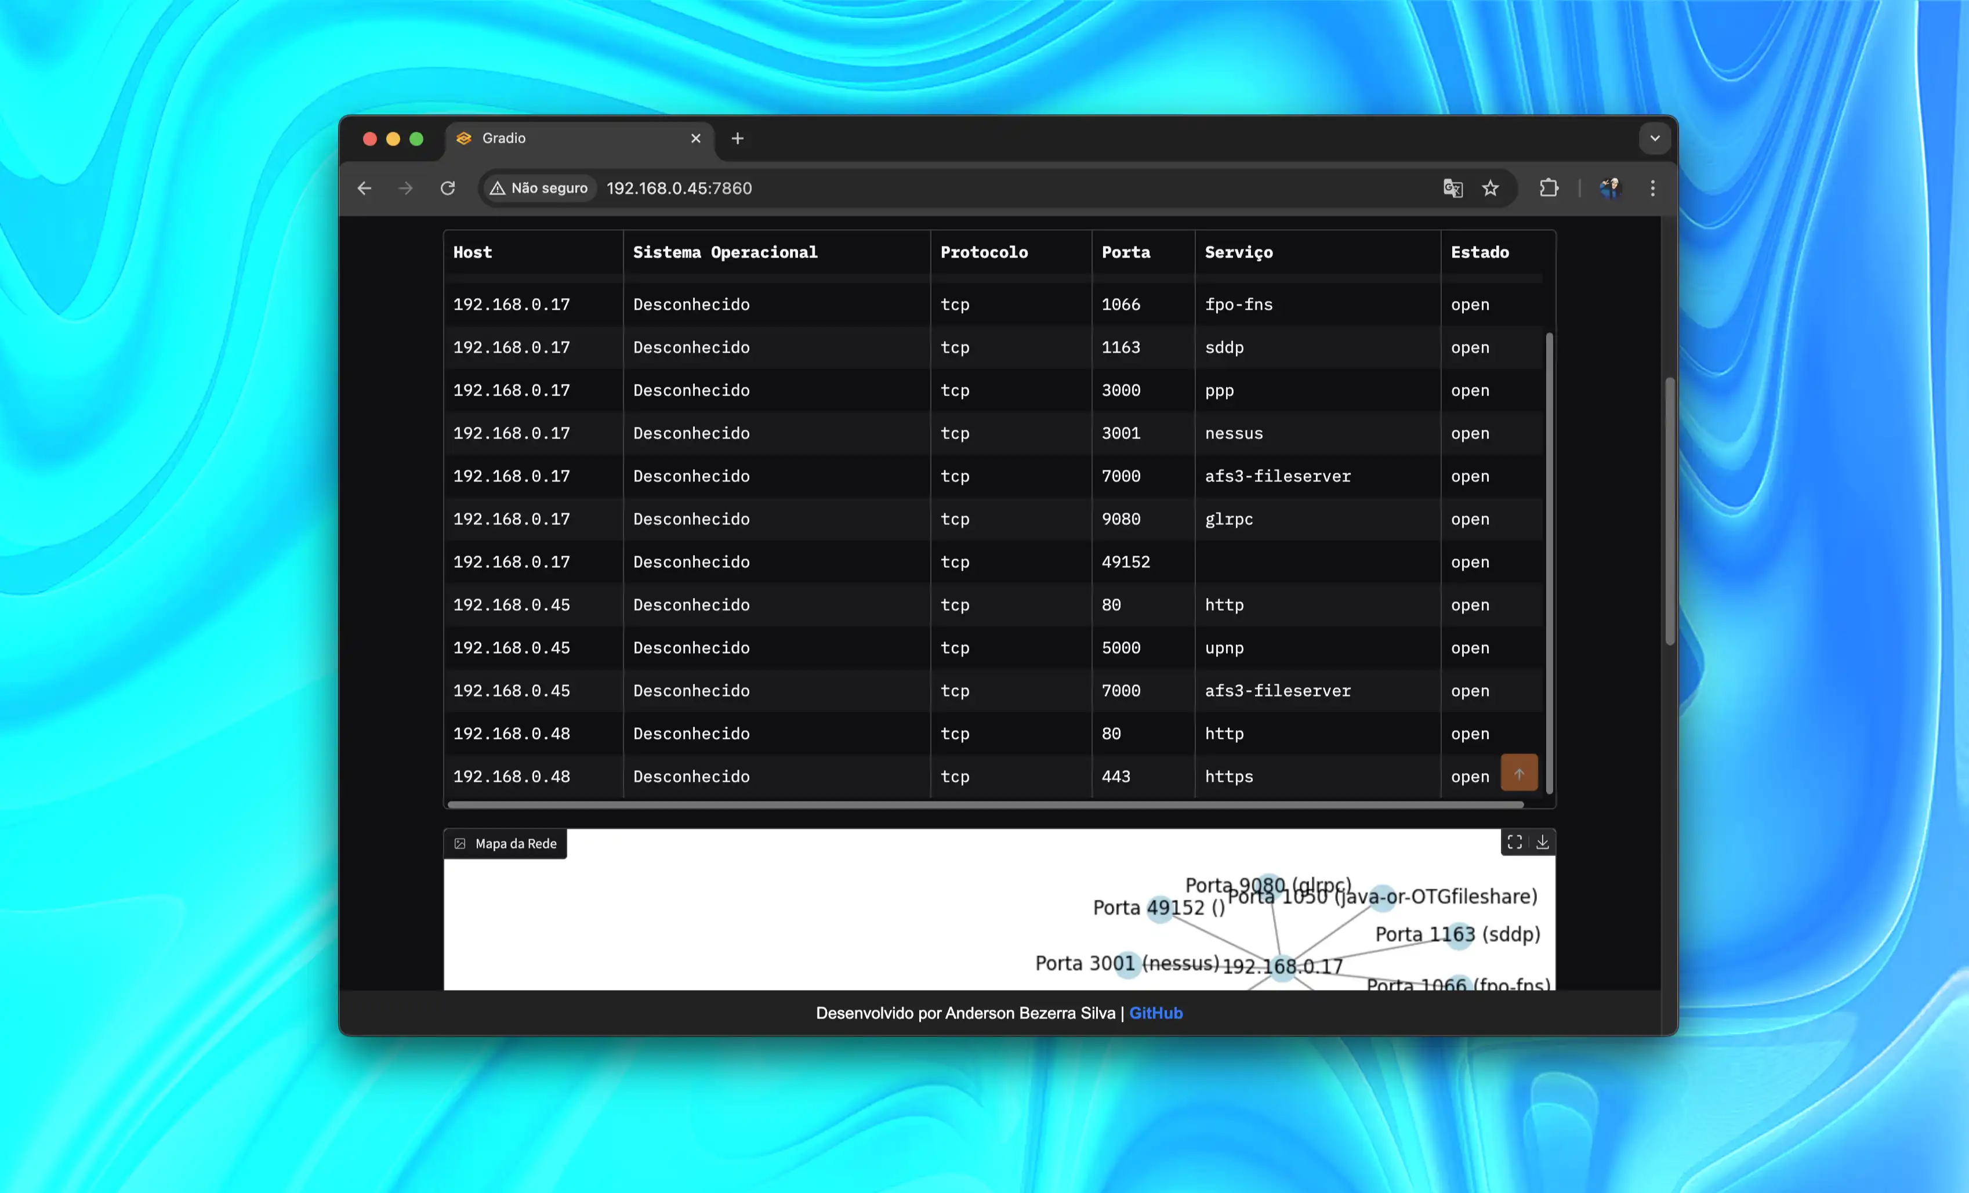1969x1193 pixels.
Task: Open the Chrome profile avatar
Action: (x=1609, y=188)
